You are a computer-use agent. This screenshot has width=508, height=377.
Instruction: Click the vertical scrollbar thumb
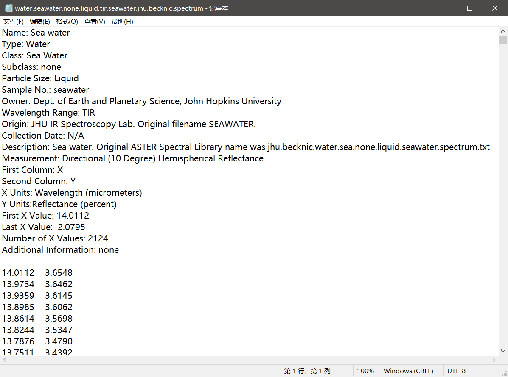503,40
